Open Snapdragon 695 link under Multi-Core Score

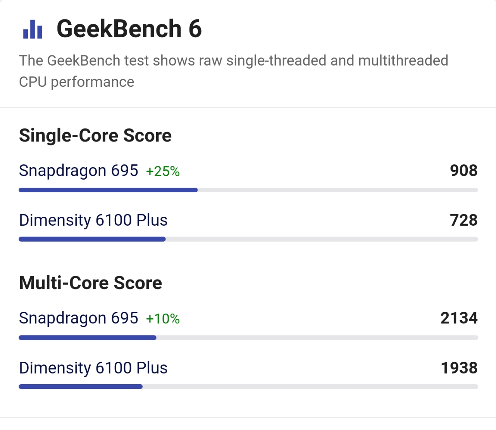(79, 318)
